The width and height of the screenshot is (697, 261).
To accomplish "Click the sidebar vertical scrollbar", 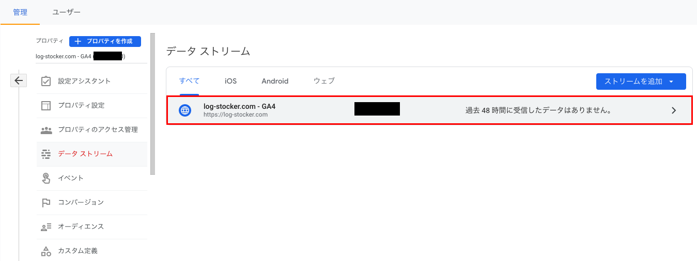I will coord(152,104).
